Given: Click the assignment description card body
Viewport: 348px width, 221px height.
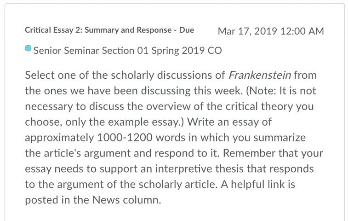Looking at the screenshot, I should [x=175, y=112].
